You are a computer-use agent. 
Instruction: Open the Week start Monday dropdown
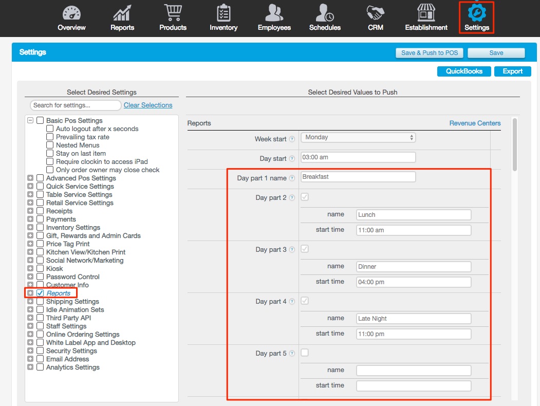click(358, 138)
